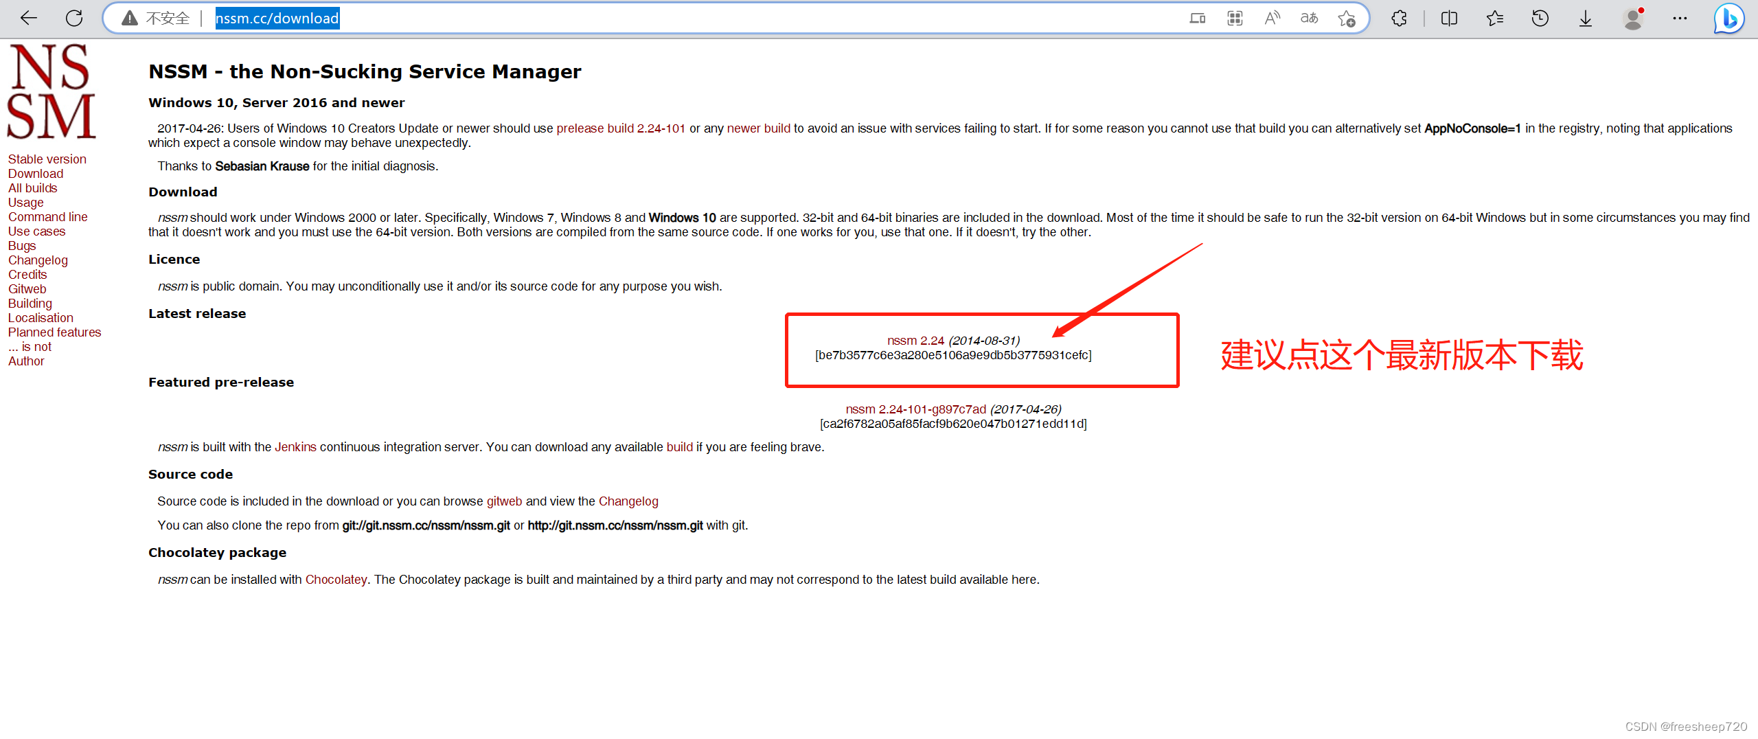This screenshot has width=1758, height=739.
Task: Open the '... is not' sidebar link
Action: click(30, 347)
